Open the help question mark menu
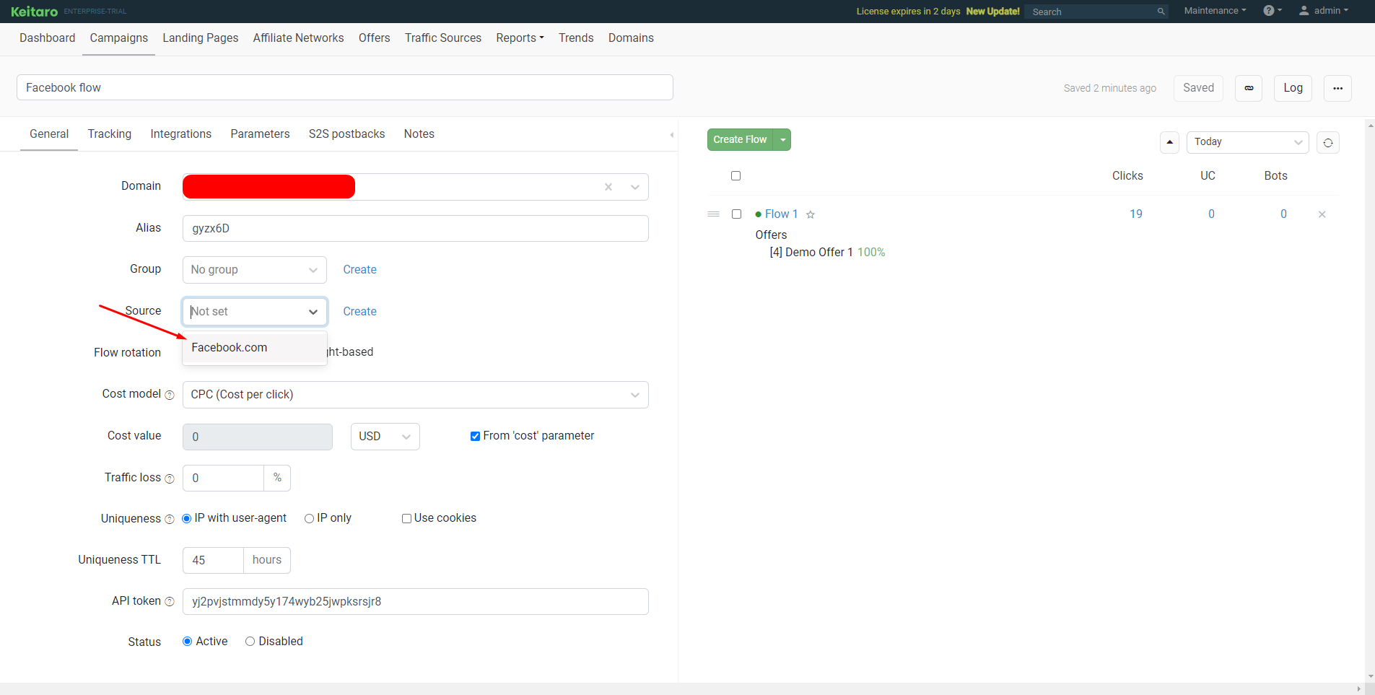 [x=1273, y=11]
